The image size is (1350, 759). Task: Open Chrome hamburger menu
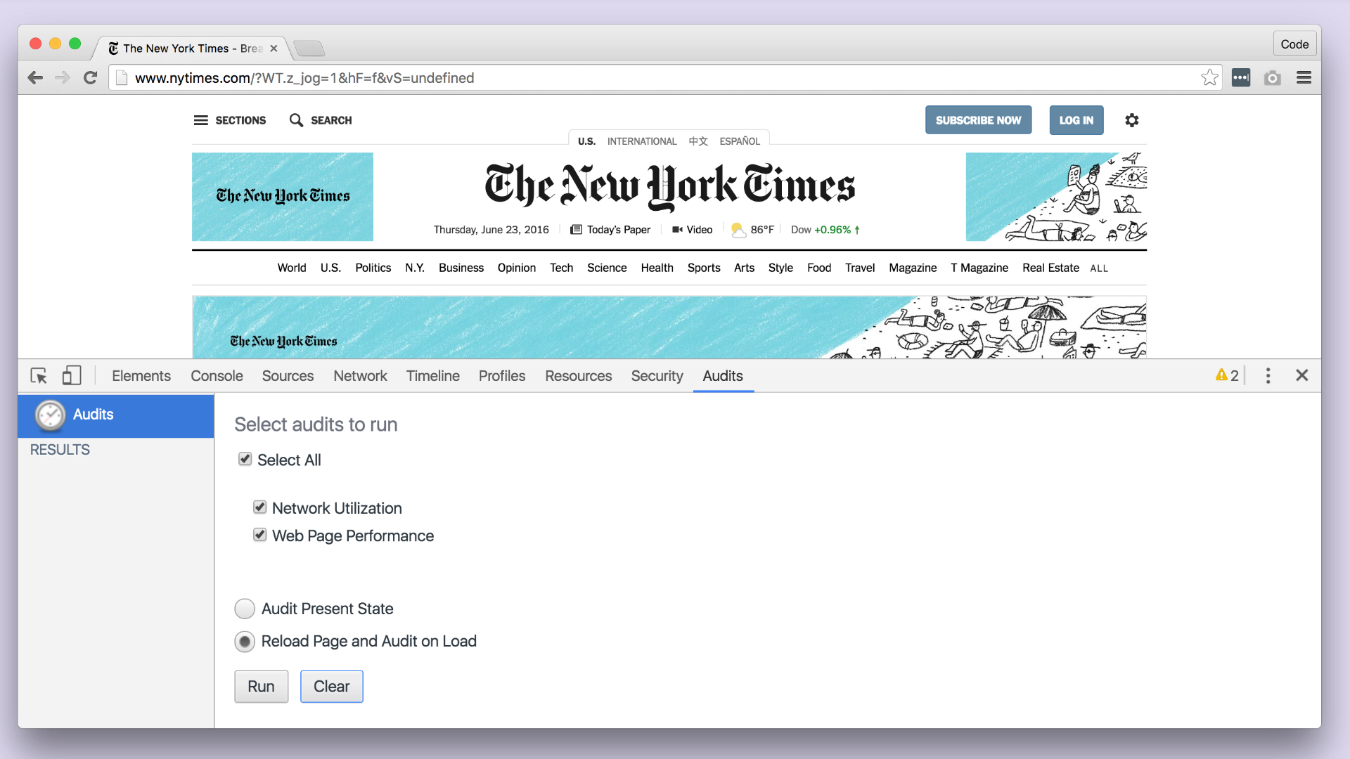click(x=1304, y=78)
